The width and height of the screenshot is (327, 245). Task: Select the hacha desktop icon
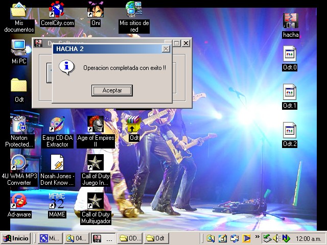290,21
